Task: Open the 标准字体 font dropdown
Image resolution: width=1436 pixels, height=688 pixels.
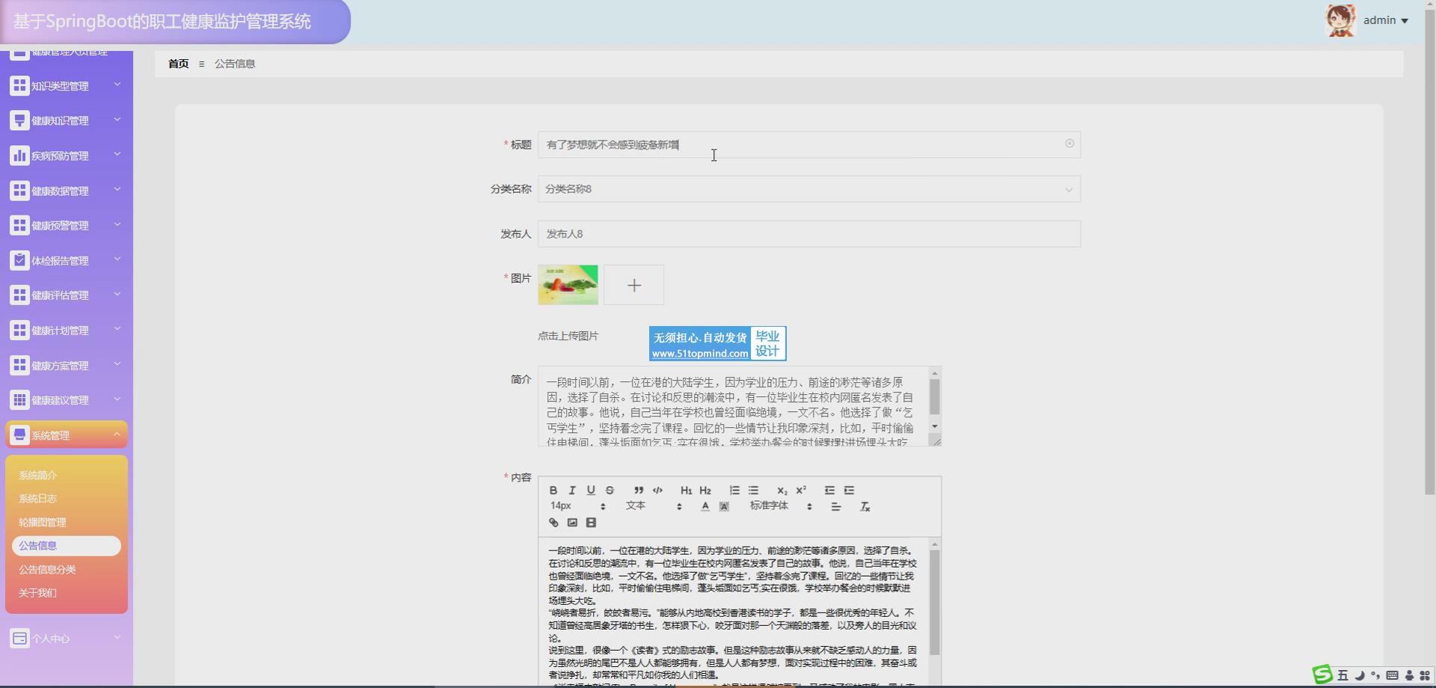Action: coord(780,506)
